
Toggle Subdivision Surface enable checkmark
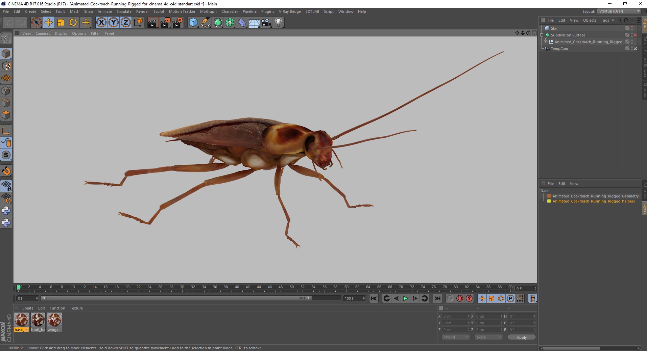click(635, 35)
